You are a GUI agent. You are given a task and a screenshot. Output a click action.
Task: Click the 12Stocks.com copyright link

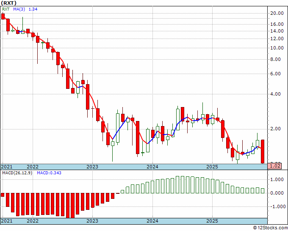point(270,228)
